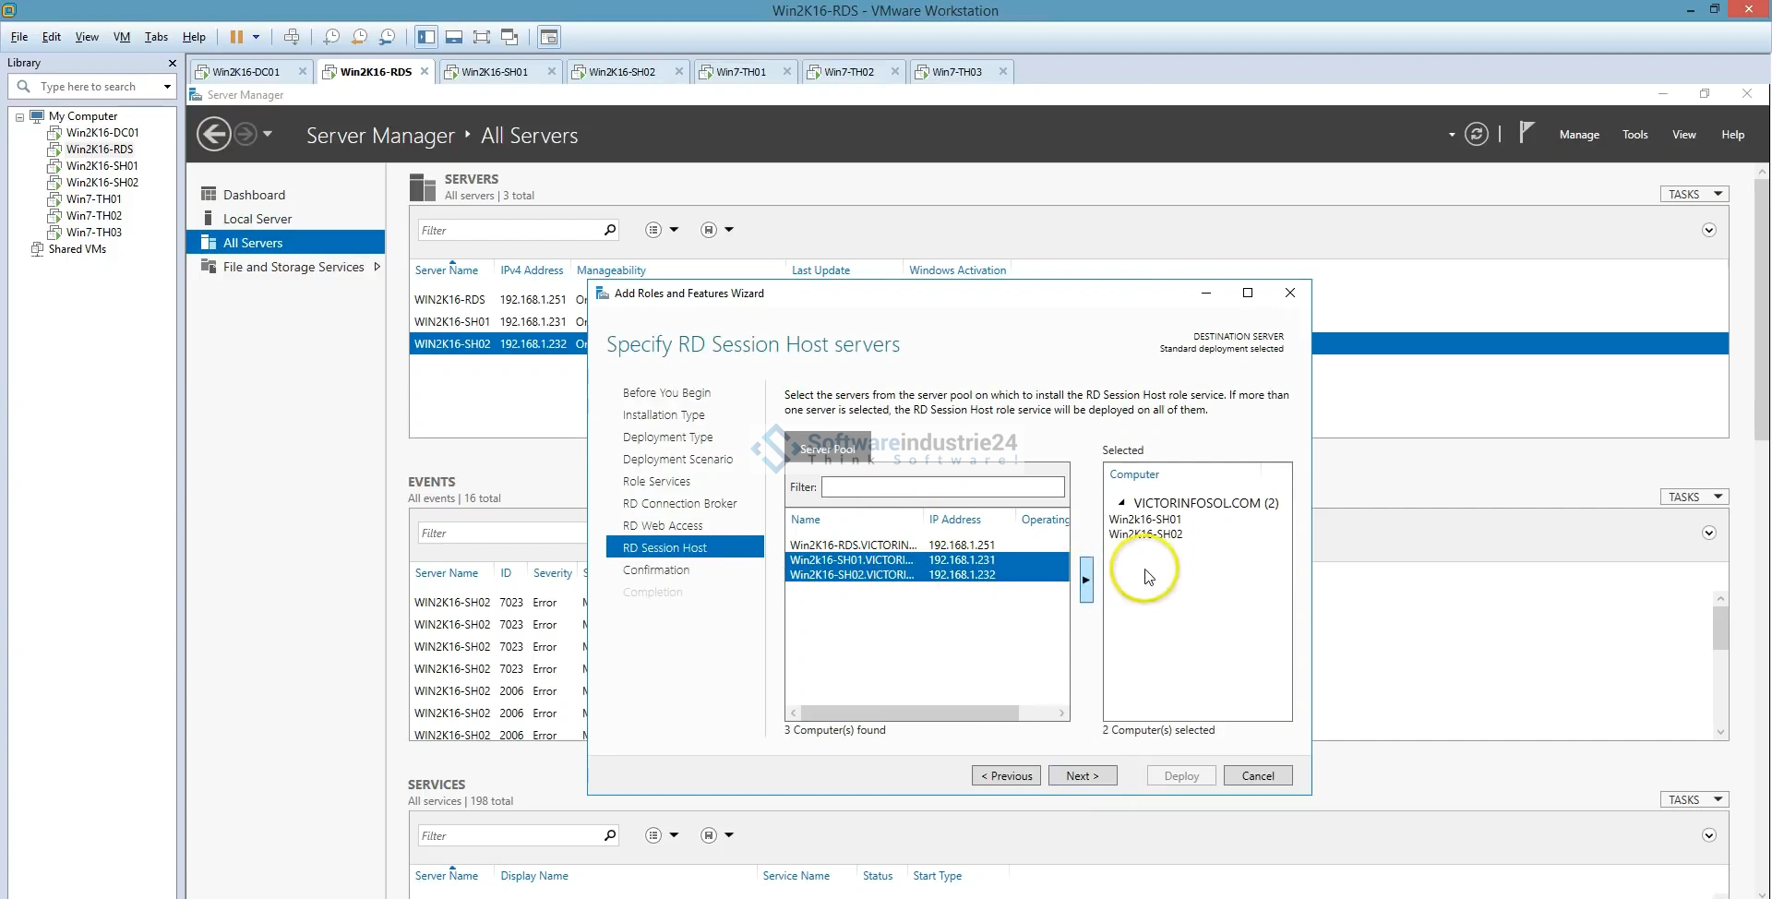1772x899 pixels.
Task: Click Send Ctrl+Alt+Del toolbar icon
Action: pyautogui.click(x=292, y=37)
